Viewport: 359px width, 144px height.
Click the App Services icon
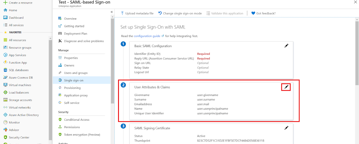pyautogui.click(x=5, y=55)
